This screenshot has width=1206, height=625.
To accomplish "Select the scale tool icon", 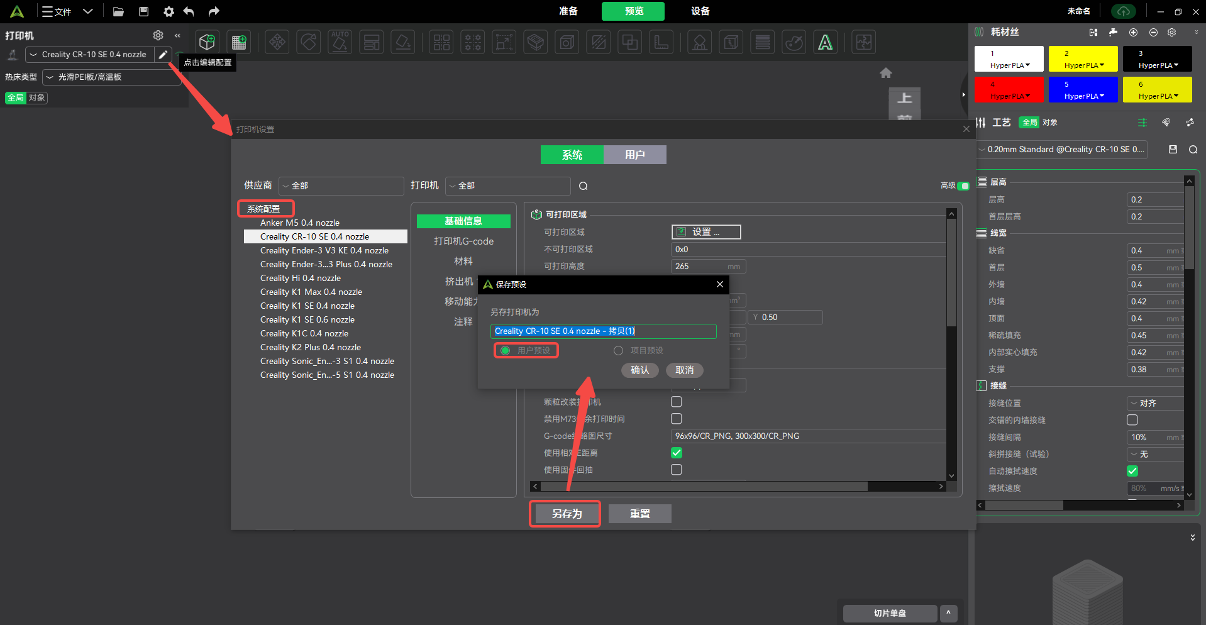I will click(x=504, y=42).
